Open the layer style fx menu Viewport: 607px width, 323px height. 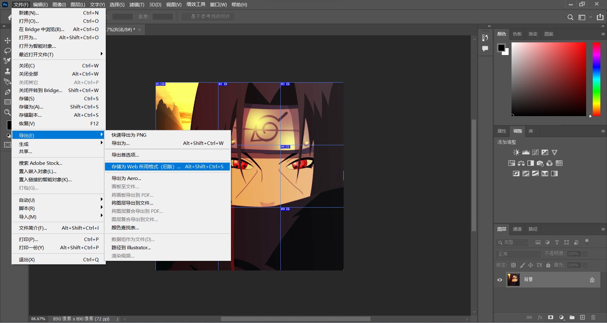[x=540, y=317]
